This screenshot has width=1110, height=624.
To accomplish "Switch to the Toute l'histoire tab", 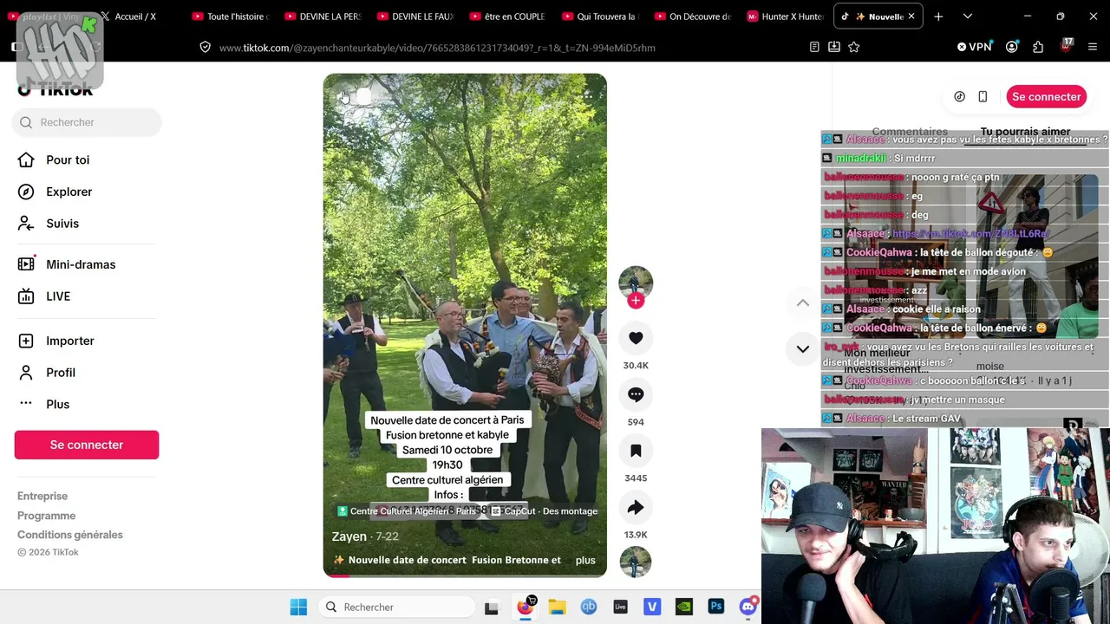I will click(x=230, y=16).
